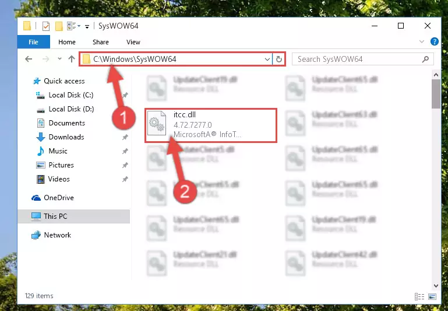
Task: Open Help with the question mark icon
Action: [x=434, y=42]
